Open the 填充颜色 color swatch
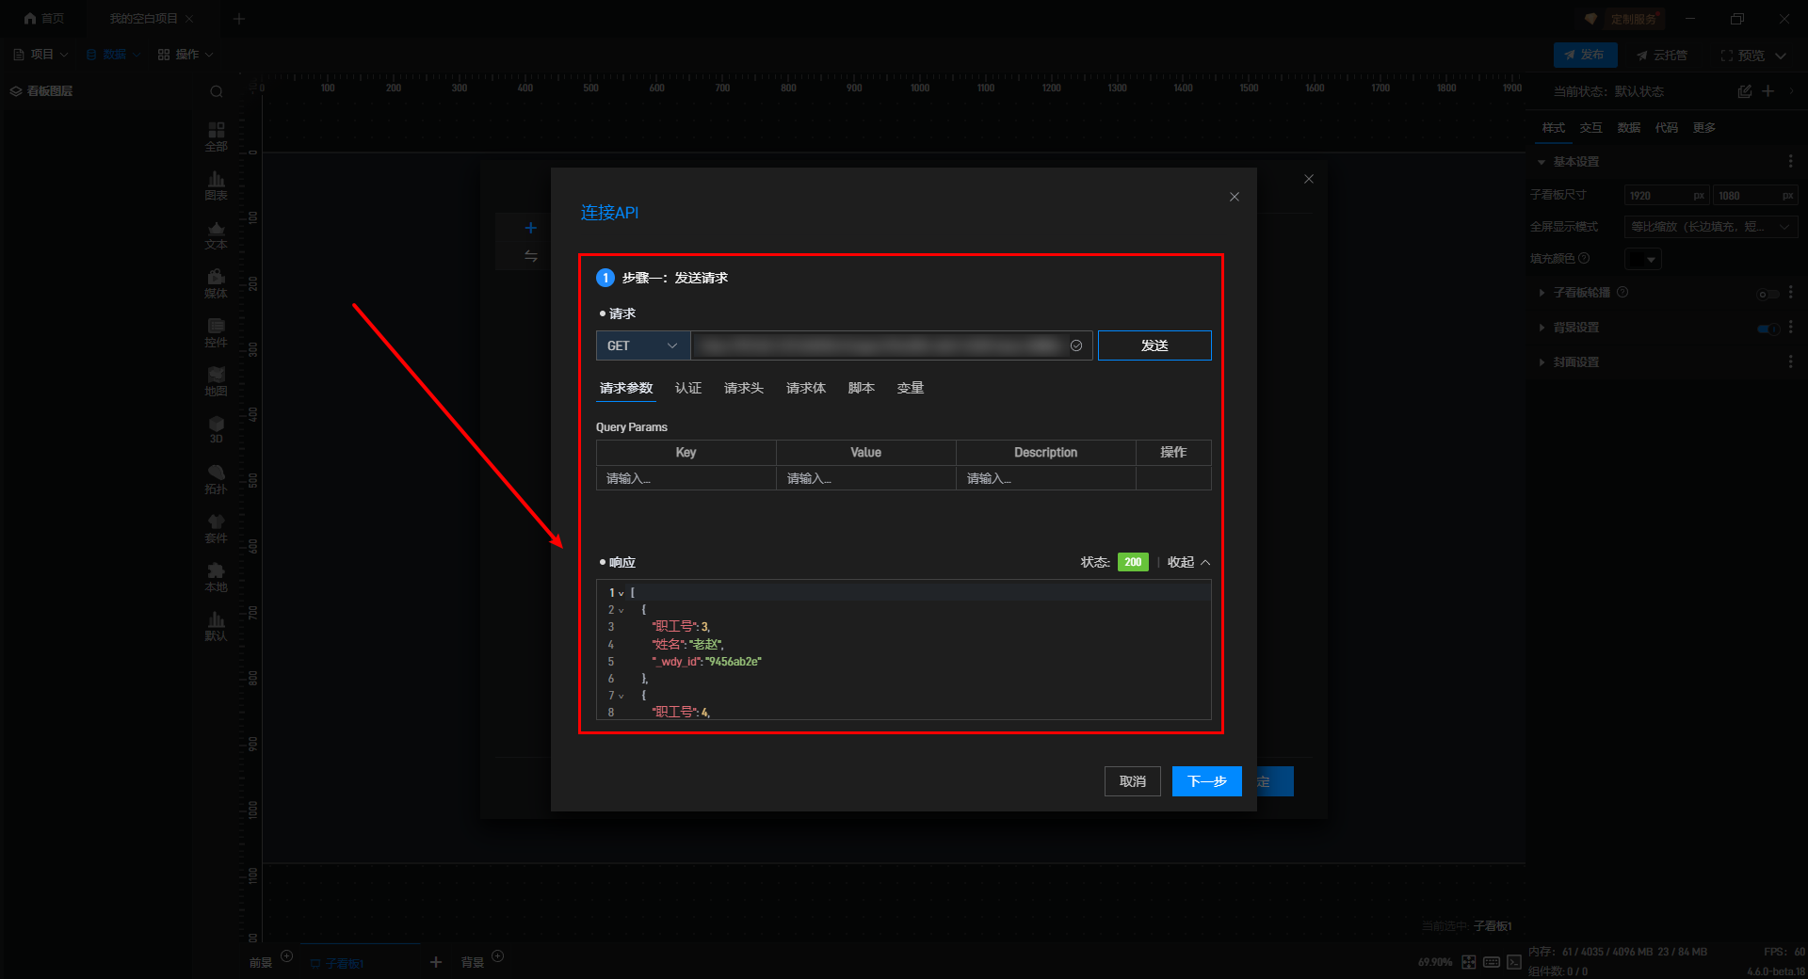The height and width of the screenshot is (979, 1808). point(1643,259)
